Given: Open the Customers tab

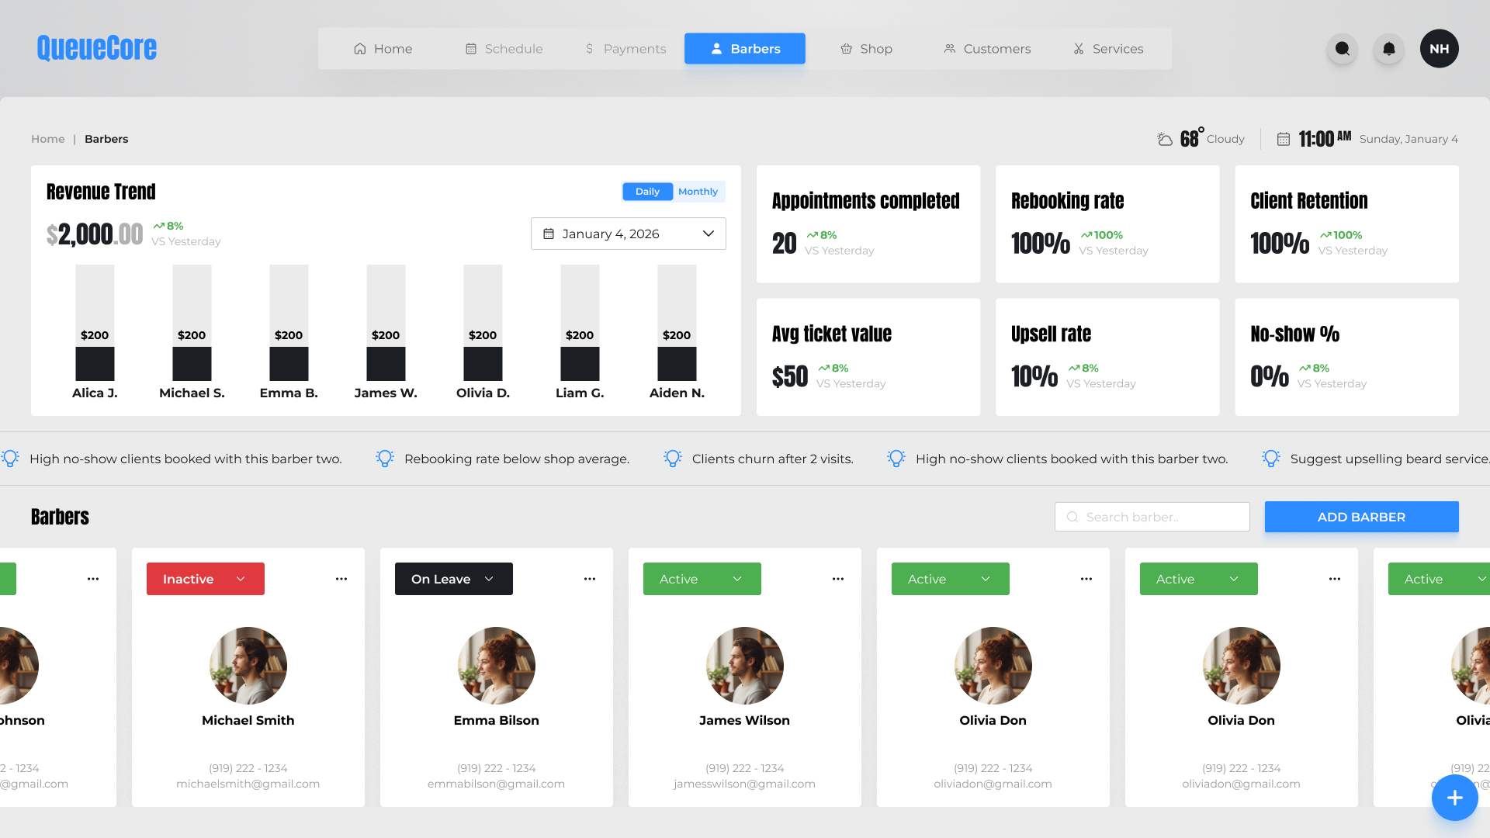Looking at the screenshot, I should (987, 49).
